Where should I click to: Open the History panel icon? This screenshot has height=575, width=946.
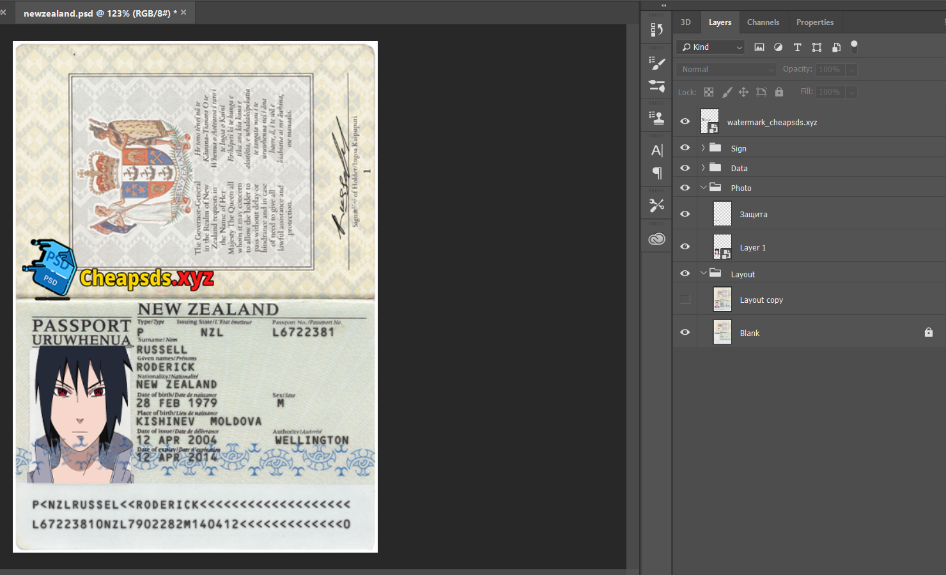656,29
